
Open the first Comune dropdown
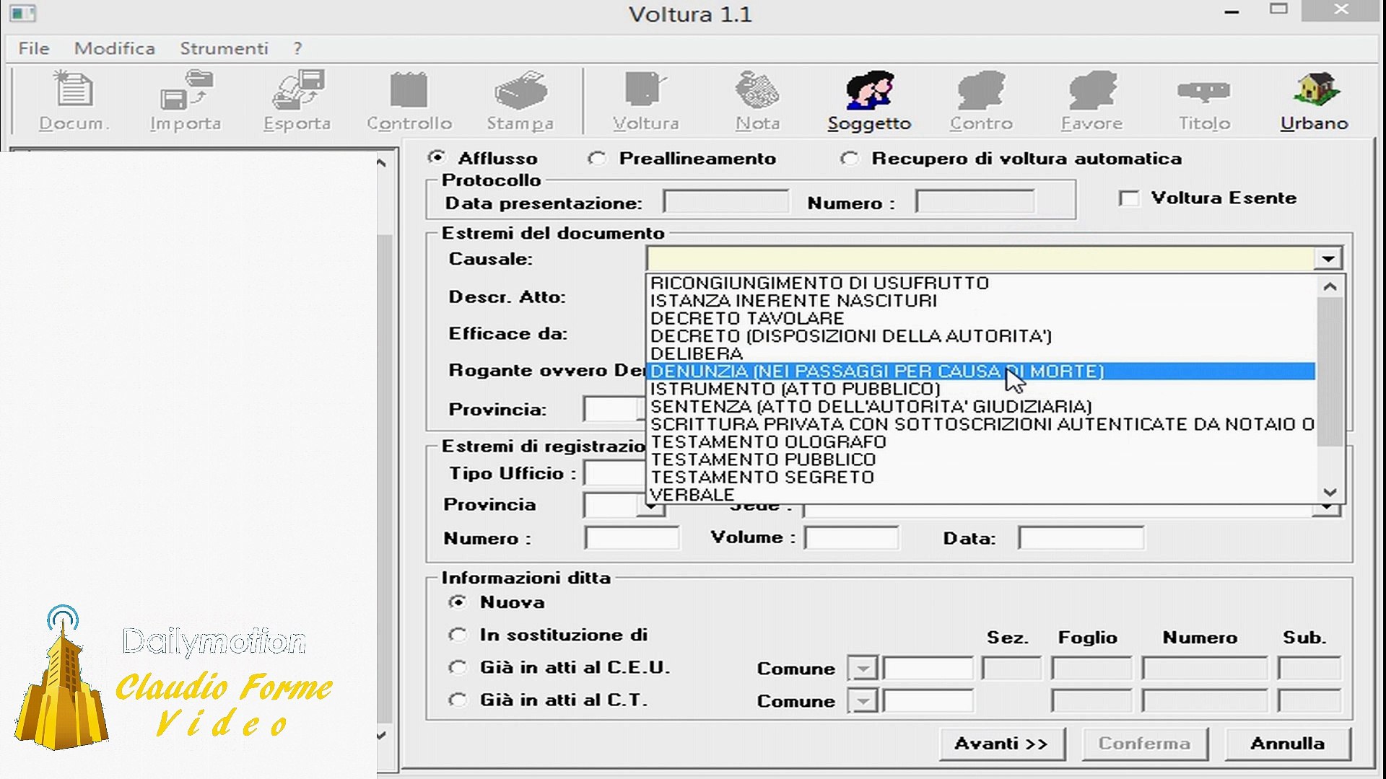click(x=863, y=669)
